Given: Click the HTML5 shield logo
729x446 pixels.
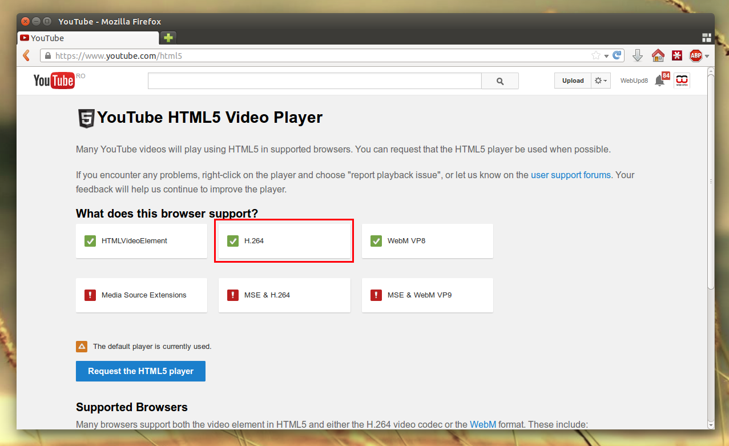Looking at the screenshot, I should click(x=86, y=118).
